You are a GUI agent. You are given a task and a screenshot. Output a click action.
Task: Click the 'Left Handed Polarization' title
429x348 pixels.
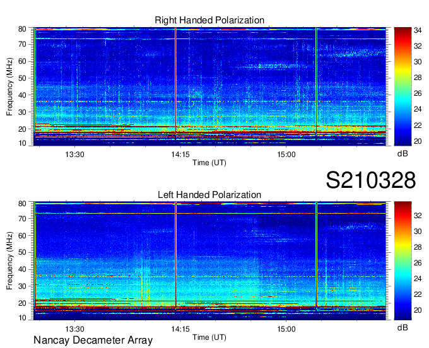pyautogui.click(x=209, y=195)
